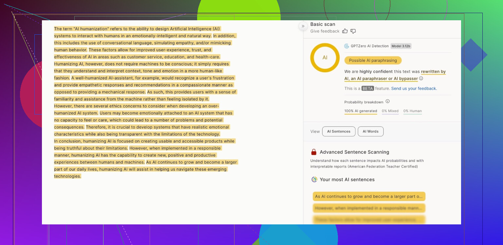Select the 100% AI generated breakdown
This screenshot has width=503, height=245.
tap(361, 111)
